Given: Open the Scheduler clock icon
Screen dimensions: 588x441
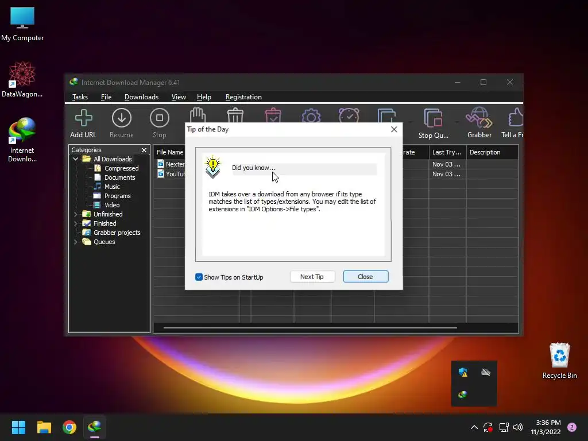Looking at the screenshot, I should (349, 115).
